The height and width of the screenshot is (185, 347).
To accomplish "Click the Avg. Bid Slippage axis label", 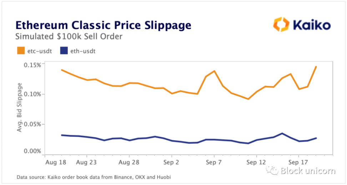I will [20, 107].
